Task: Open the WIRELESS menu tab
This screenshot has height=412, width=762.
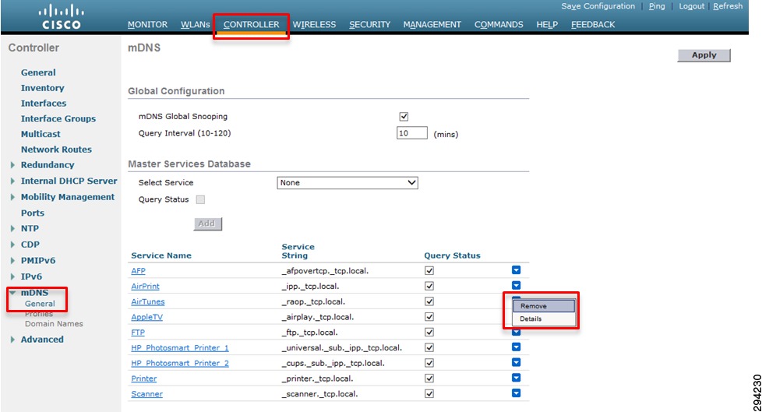Action: point(314,24)
